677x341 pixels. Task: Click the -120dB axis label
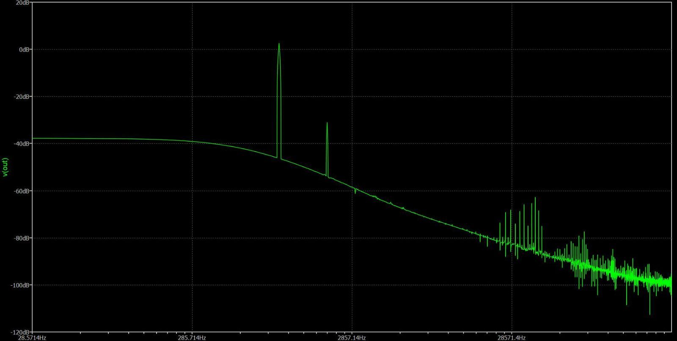(19, 332)
